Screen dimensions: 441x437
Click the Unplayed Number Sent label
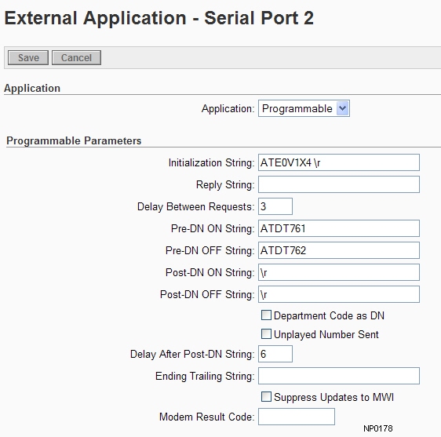tap(326, 335)
